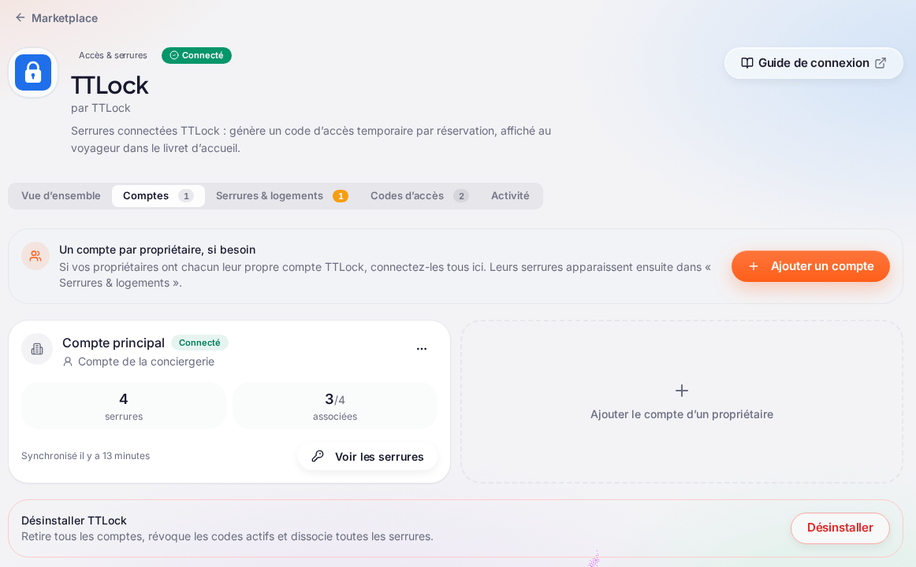Click the plus icon in empty owner card
916x567 pixels.
[x=682, y=391]
